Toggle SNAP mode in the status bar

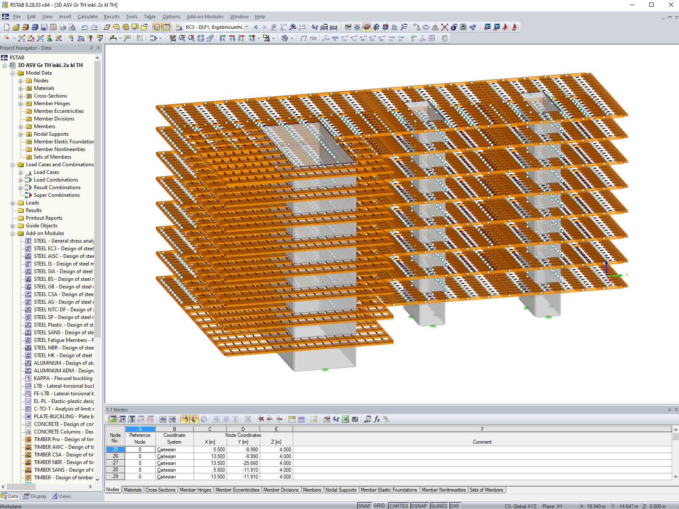(x=364, y=506)
